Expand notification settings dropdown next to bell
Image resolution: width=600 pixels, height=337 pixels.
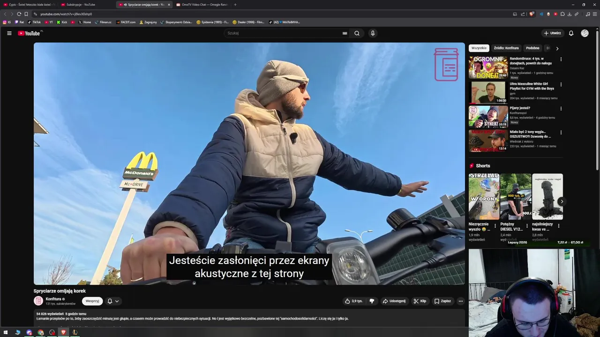coord(117,301)
